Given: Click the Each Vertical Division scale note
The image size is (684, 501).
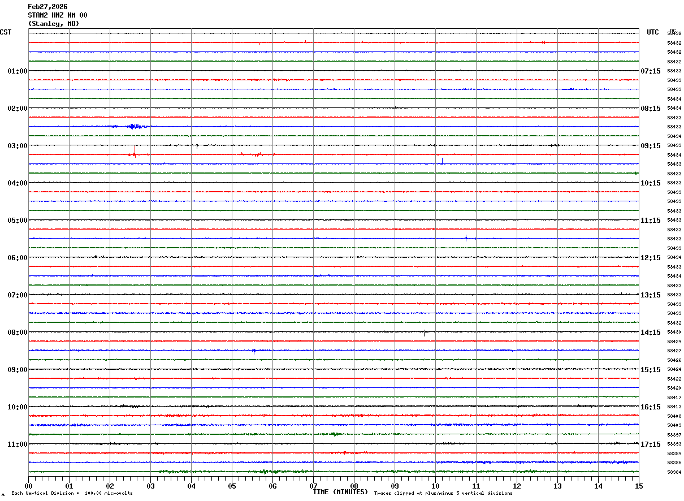Looking at the screenshot, I should 72,494.
